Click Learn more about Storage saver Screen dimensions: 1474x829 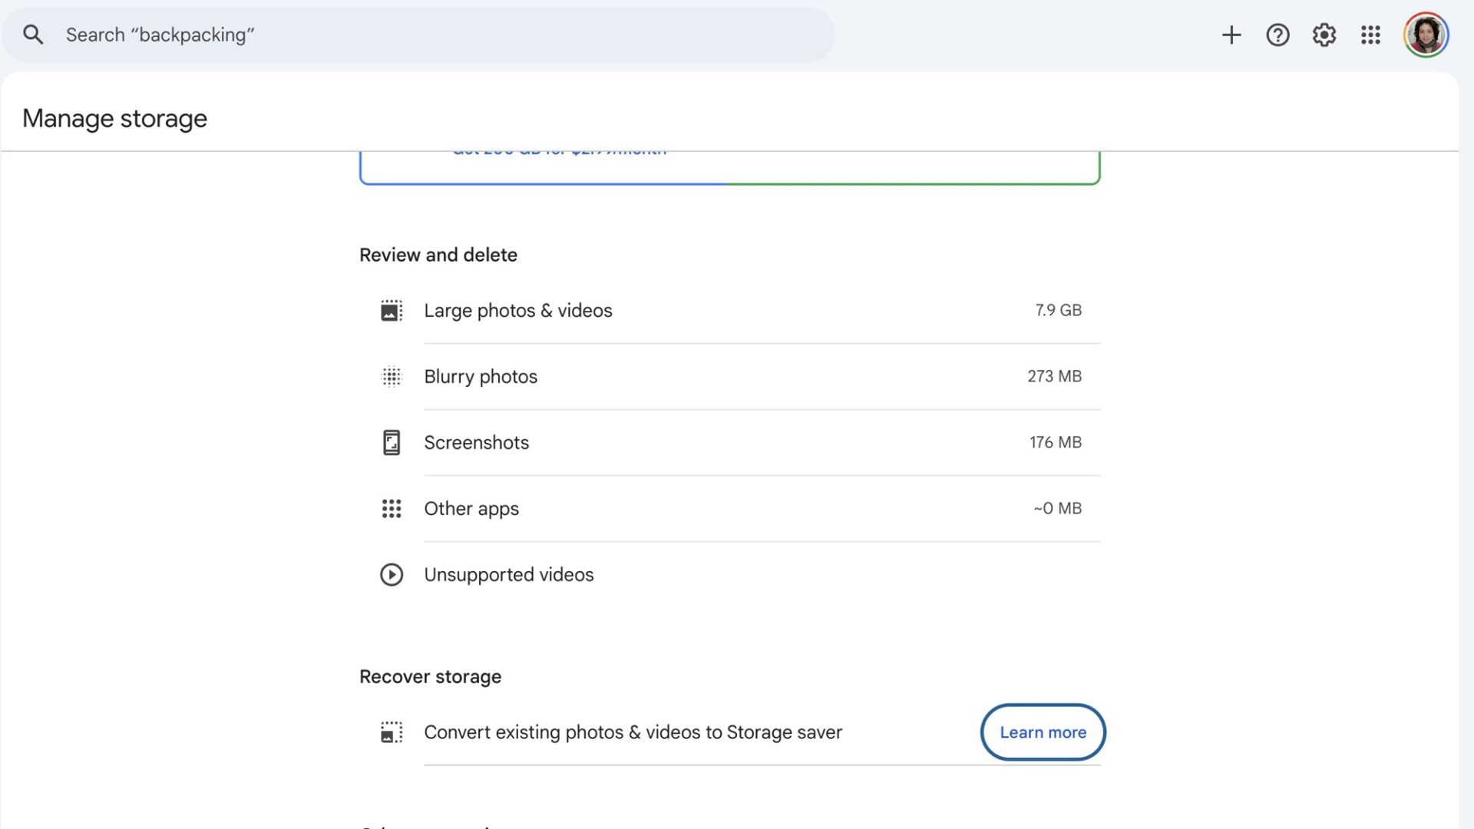[x=1042, y=732]
